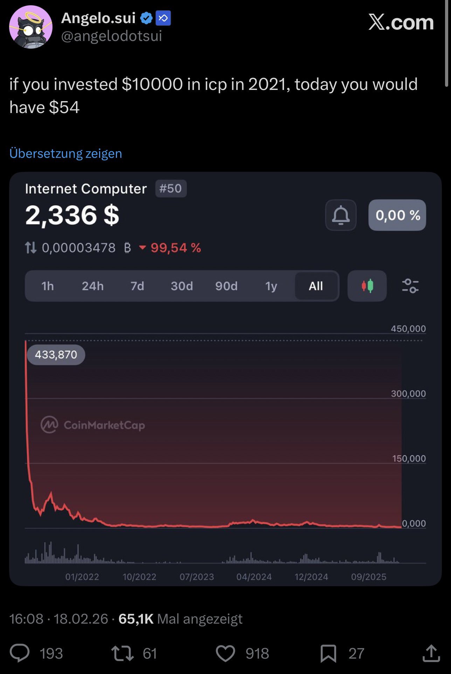Open Angelo.sui's profile avatar
Screen dimensions: 451x674
coord(31,27)
